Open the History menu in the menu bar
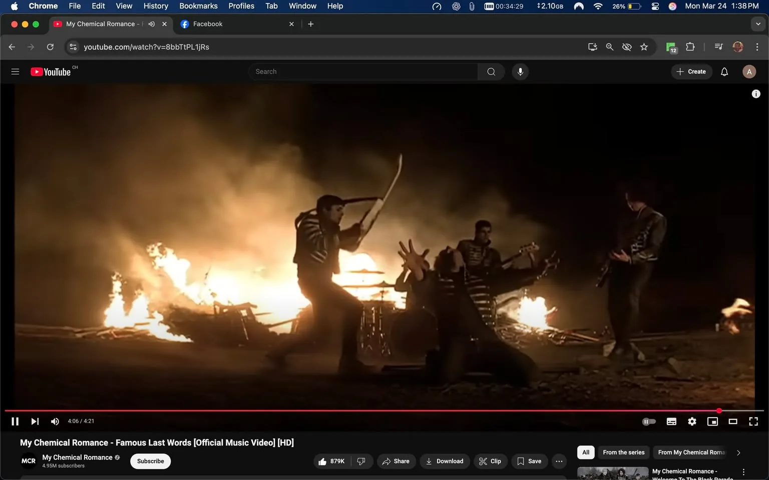Image resolution: width=769 pixels, height=480 pixels. (x=155, y=5)
